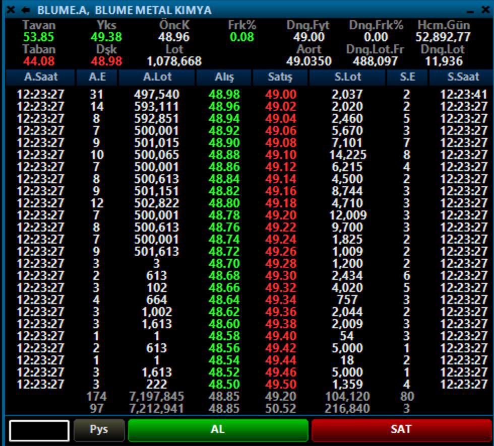
Task: Select ask price 49.42
Action: tap(281, 348)
